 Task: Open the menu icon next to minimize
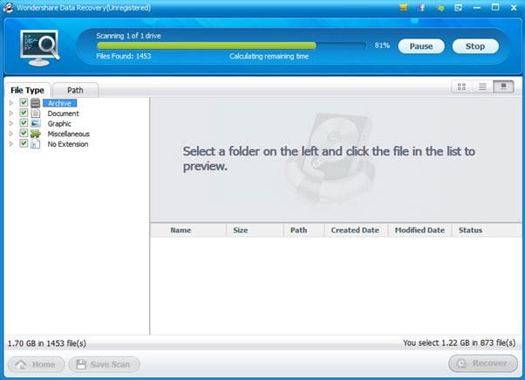(459, 8)
